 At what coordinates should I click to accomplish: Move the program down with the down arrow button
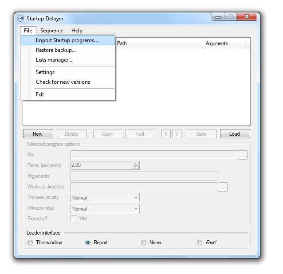tap(177, 133)
